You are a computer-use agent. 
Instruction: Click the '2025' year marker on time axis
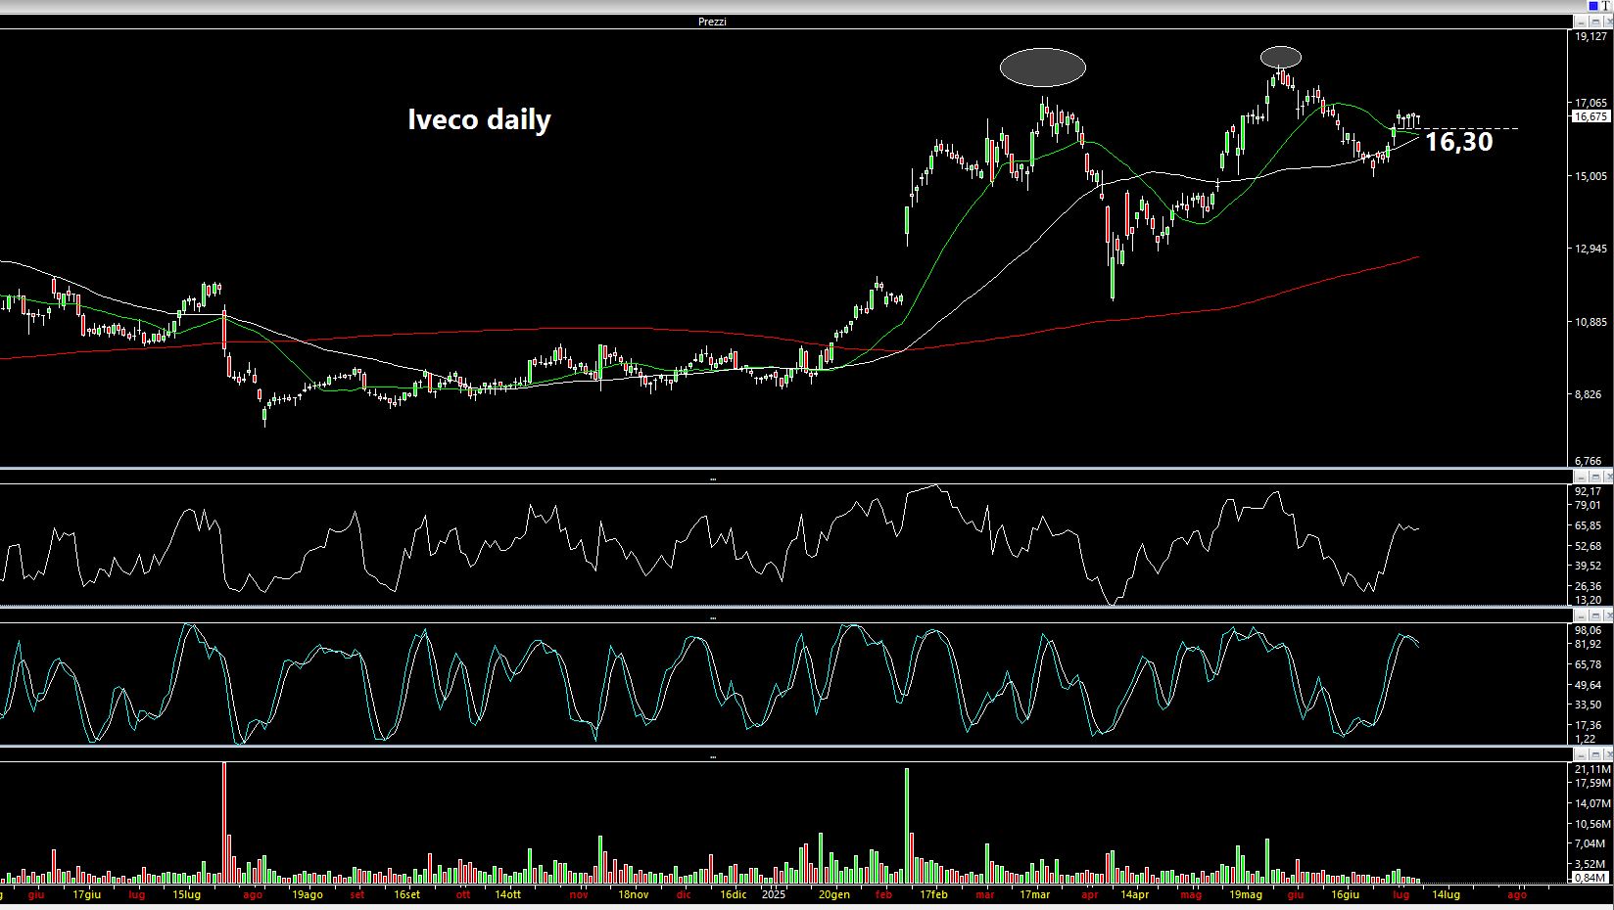pos(774,894)
